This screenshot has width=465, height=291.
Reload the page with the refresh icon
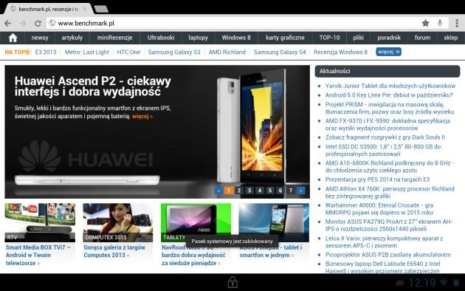coord(38,23)
